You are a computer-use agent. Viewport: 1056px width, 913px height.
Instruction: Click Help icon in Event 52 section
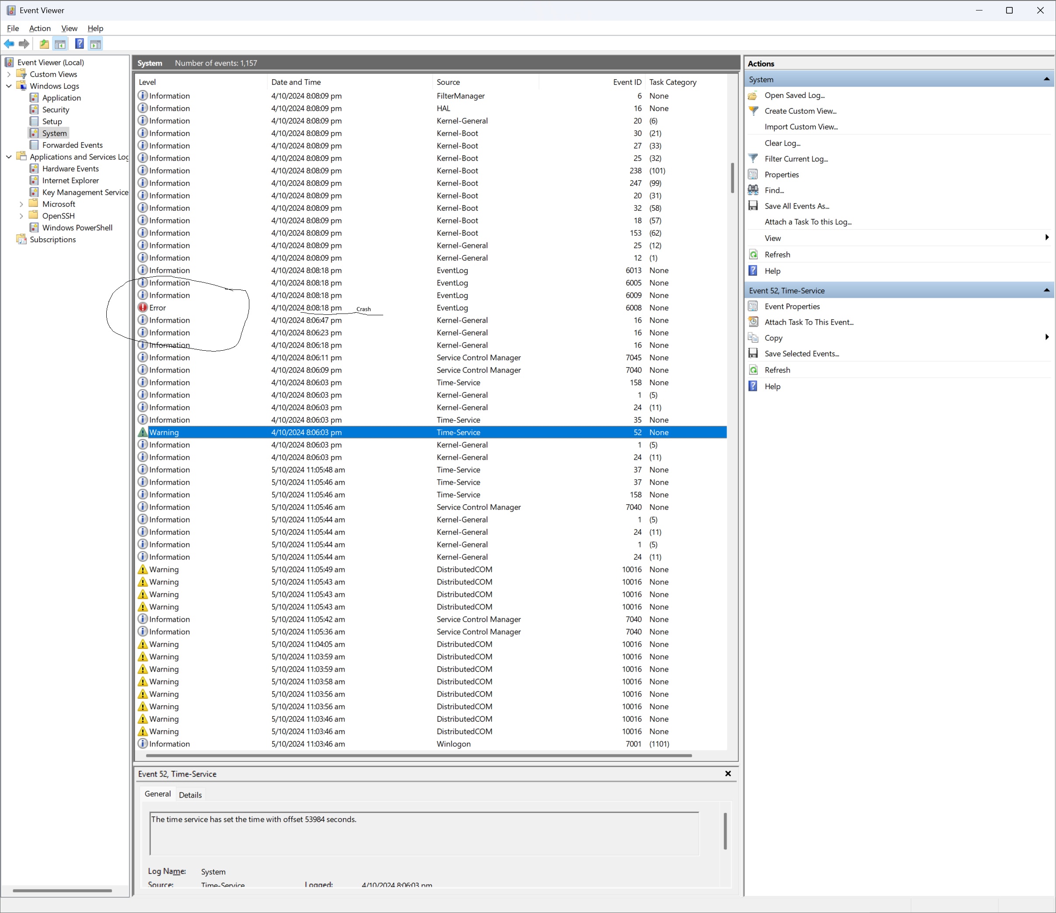point(753,387)
